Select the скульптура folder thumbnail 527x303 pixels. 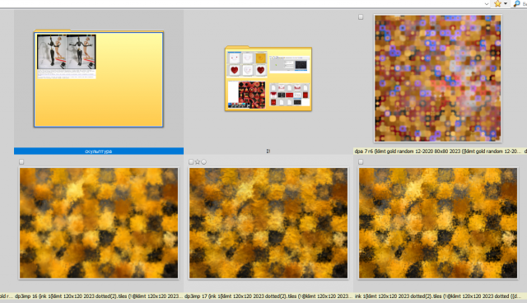[99, 78]
